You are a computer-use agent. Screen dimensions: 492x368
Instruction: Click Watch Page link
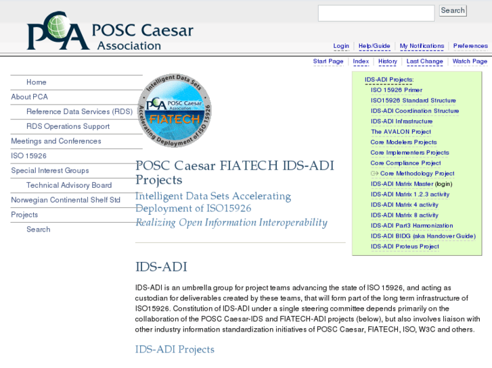click(470, 61)
